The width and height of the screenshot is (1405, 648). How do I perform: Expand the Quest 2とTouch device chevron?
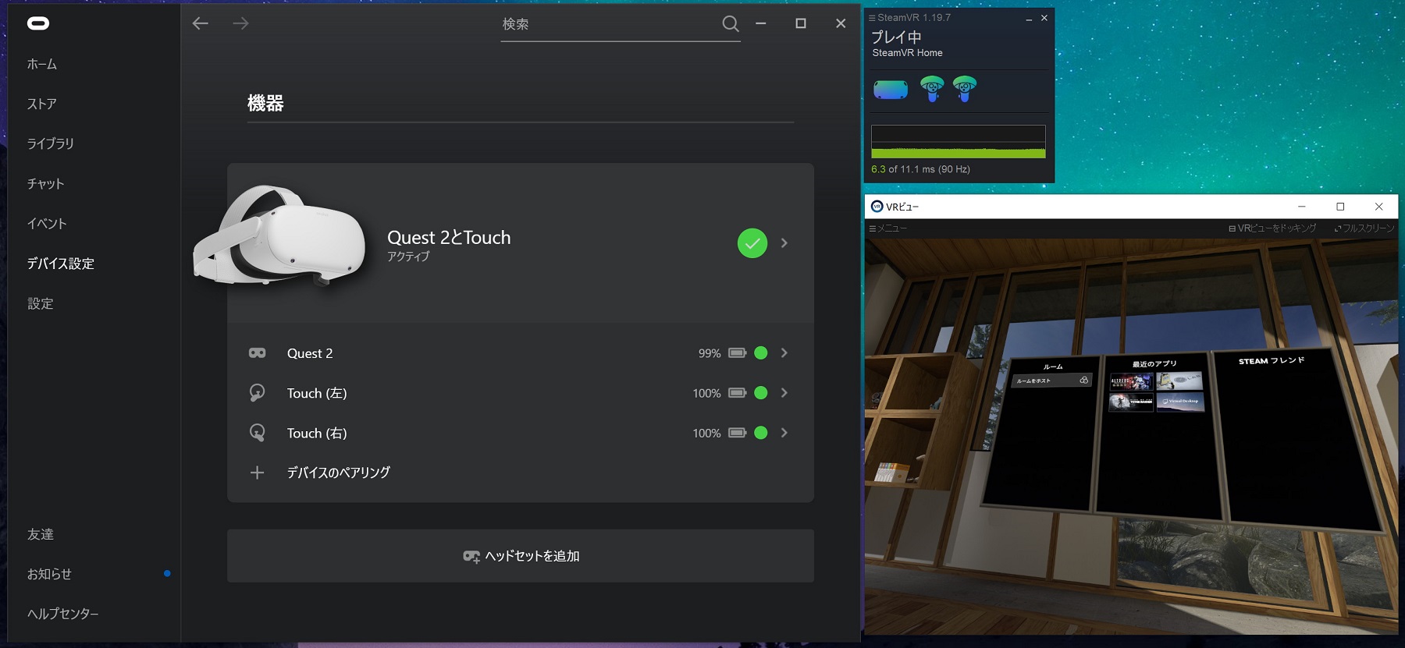(784, 243)
